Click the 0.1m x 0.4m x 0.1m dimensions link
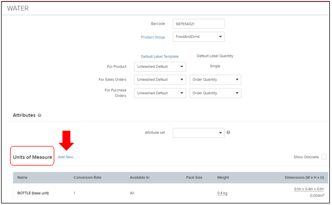 click(309, 189)
